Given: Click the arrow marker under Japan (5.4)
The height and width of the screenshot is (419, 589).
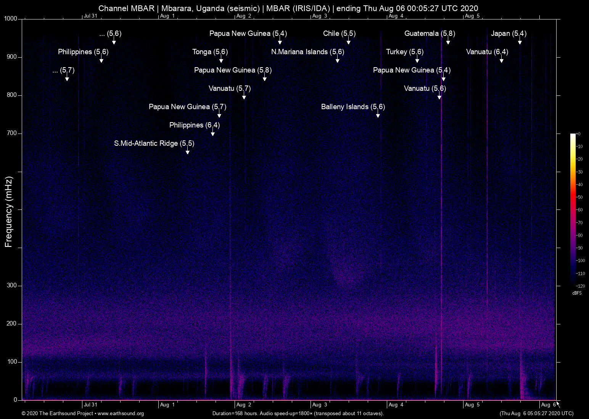Looking at the screenshot, I should click(520, 41).
